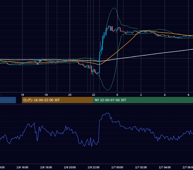Click the 2 hour label on the price chart axis

click(141, 95)
